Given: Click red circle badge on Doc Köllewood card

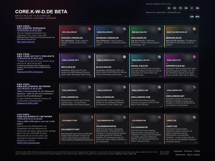Looking at the screenshot, I should pyautogui.click(x=90, y=29).
